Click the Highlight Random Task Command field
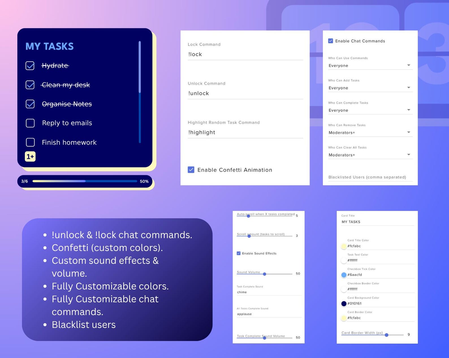449x358 pixels. (x=245, y=132)
